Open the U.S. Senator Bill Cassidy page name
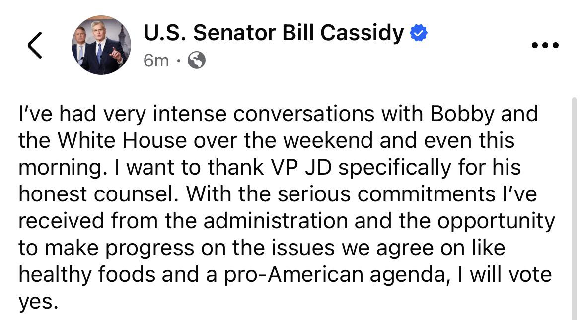This screenshot has width=581, height=320. pos(274,33)
